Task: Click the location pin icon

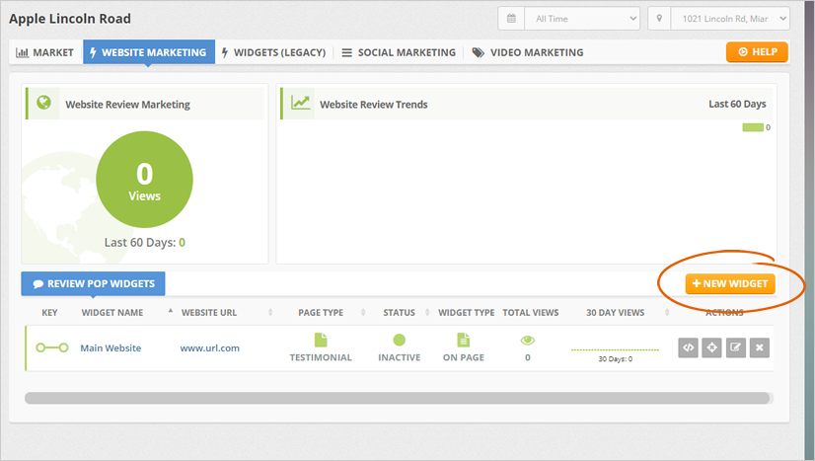Action: pyautogui.click(x=659, y=19)
